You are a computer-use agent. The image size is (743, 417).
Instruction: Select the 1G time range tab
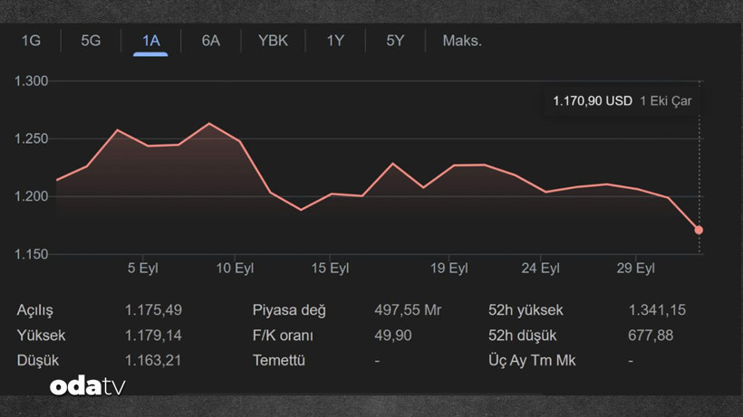tap(32, 41)
